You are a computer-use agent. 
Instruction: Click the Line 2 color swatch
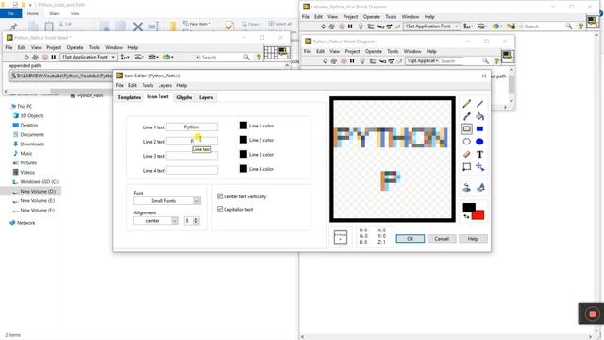click(243, 140)
